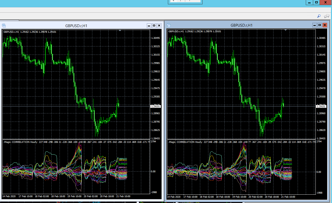
Task: Click the 1.29985 price axis label
Action: (x=155, y=63)
